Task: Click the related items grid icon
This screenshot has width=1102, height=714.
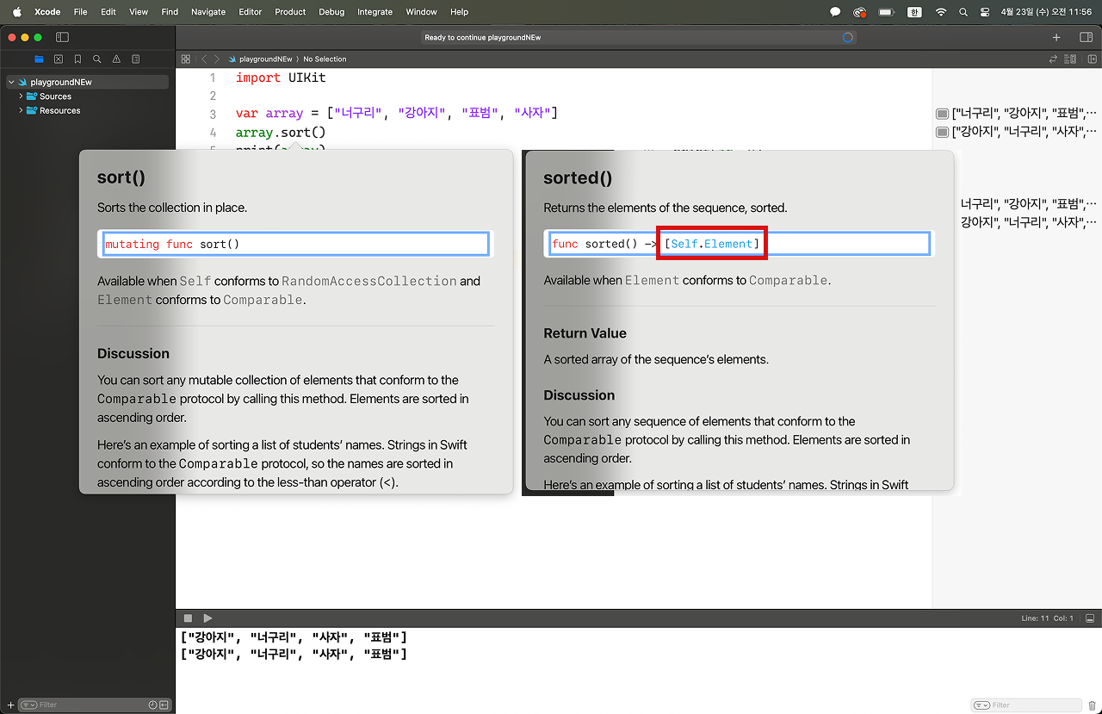Action: [x=185, y=59]
